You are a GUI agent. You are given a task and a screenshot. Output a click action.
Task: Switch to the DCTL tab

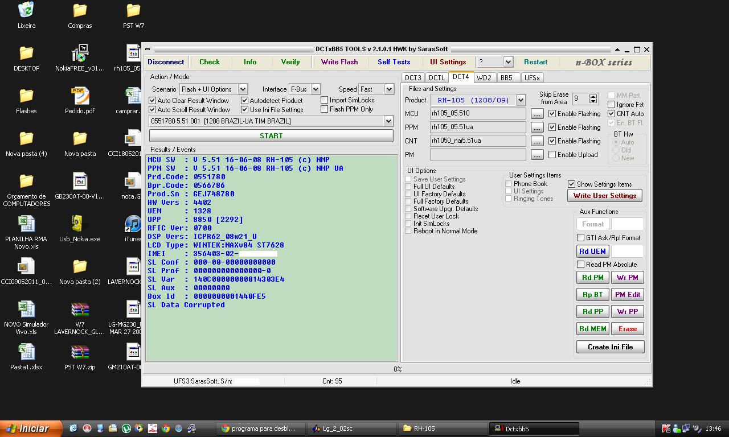pos(437,77)
